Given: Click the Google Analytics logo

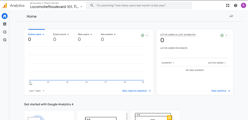Looking at the screenshot, I should point(5,5).
